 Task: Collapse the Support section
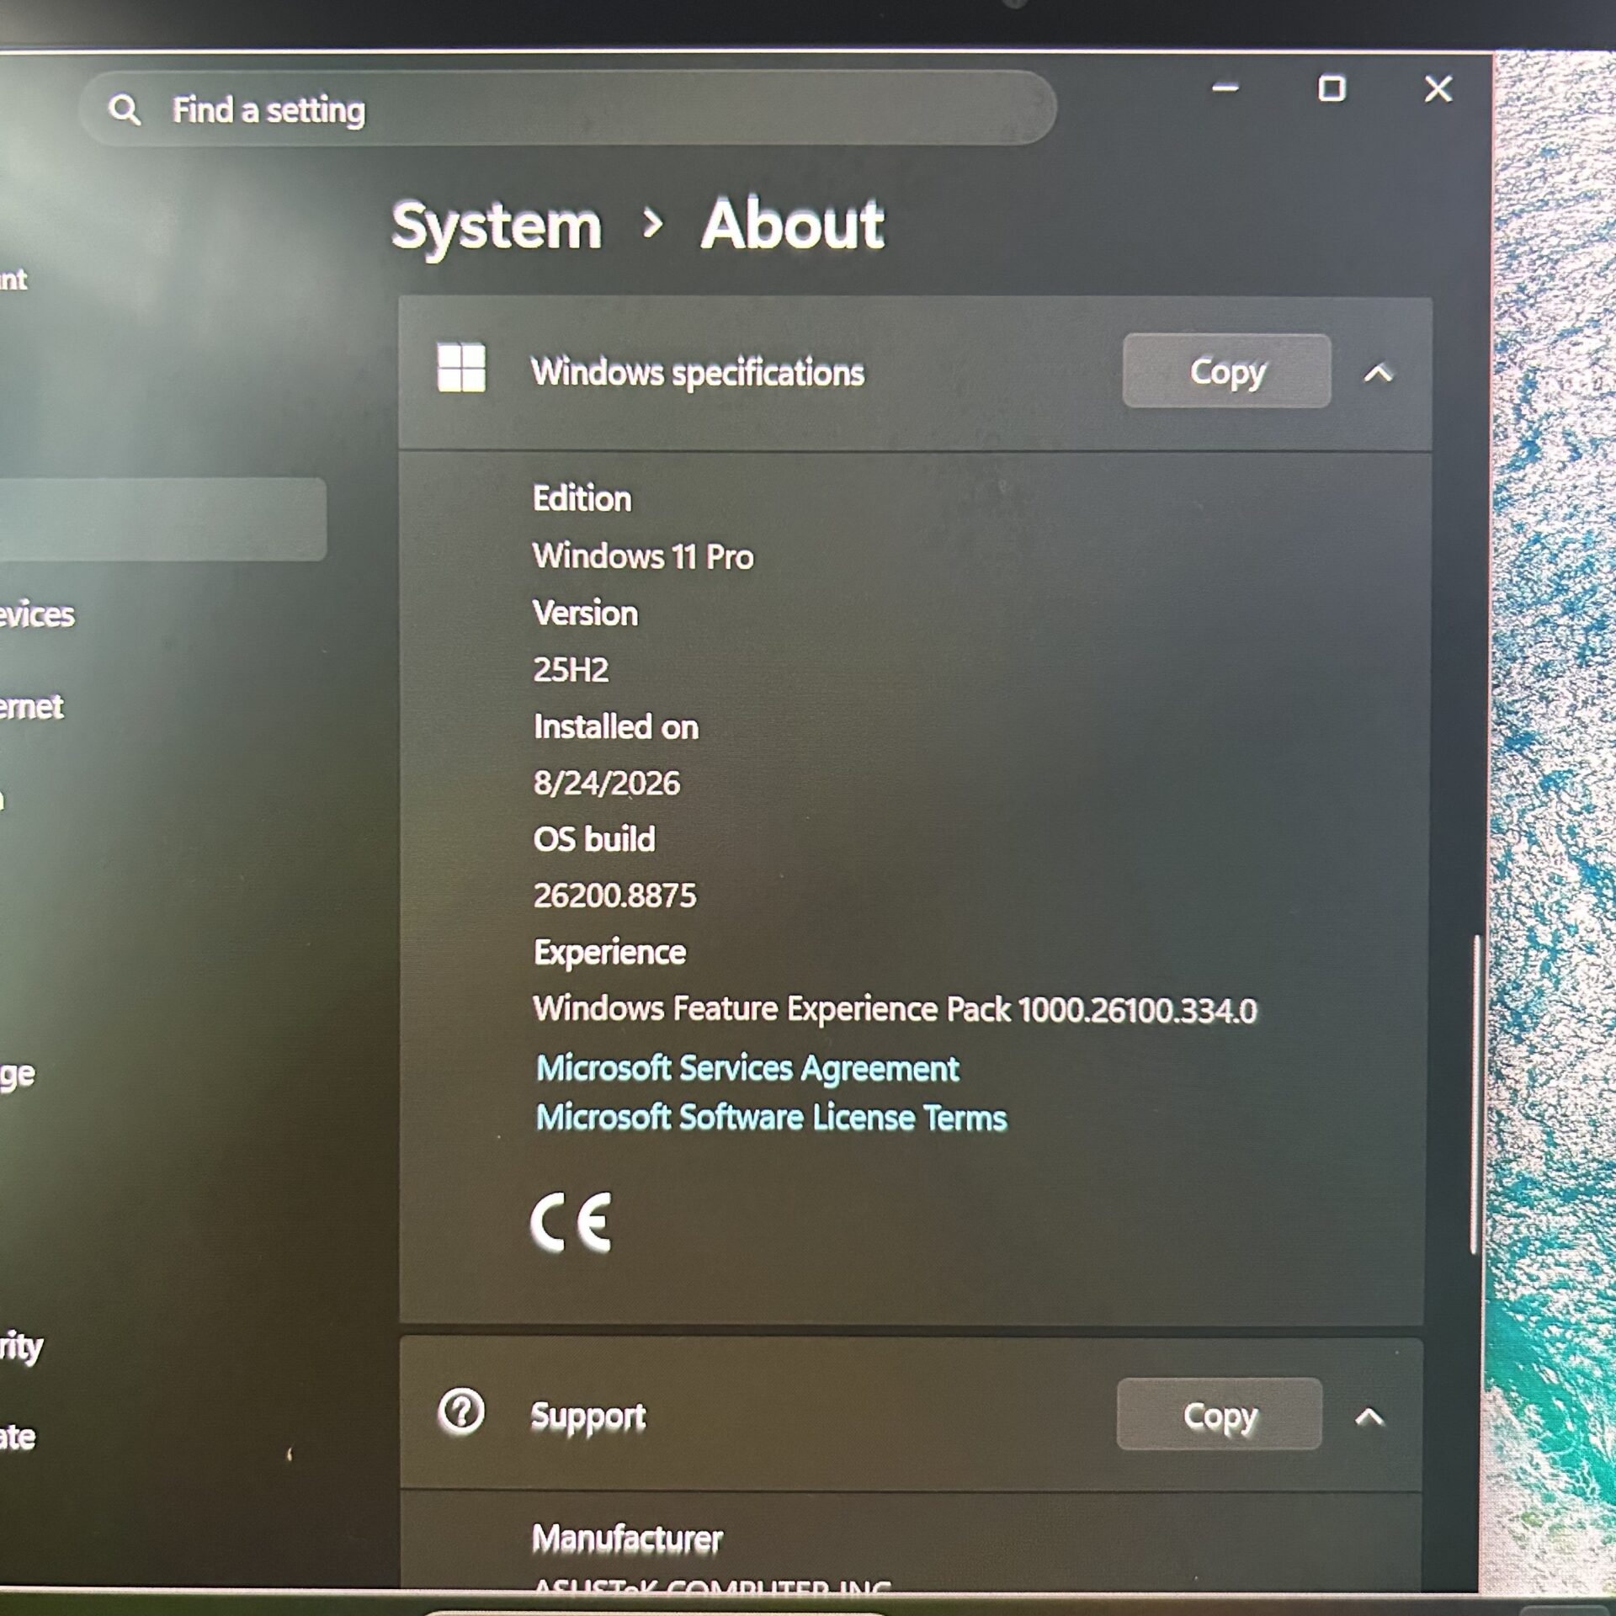[1369, 1417]
